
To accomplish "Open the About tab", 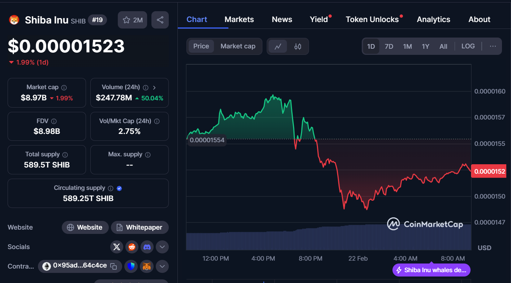I will click(480, 19).
